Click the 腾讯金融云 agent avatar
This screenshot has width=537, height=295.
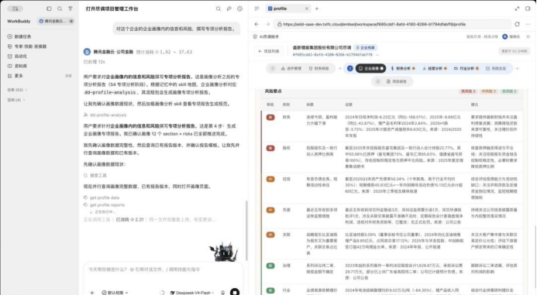tap(87, 52)
